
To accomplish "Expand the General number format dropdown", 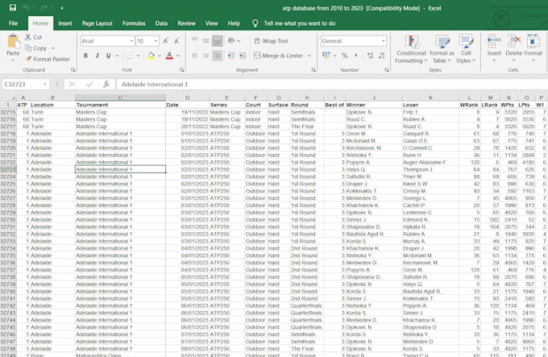I will click(x=382, y=40).
